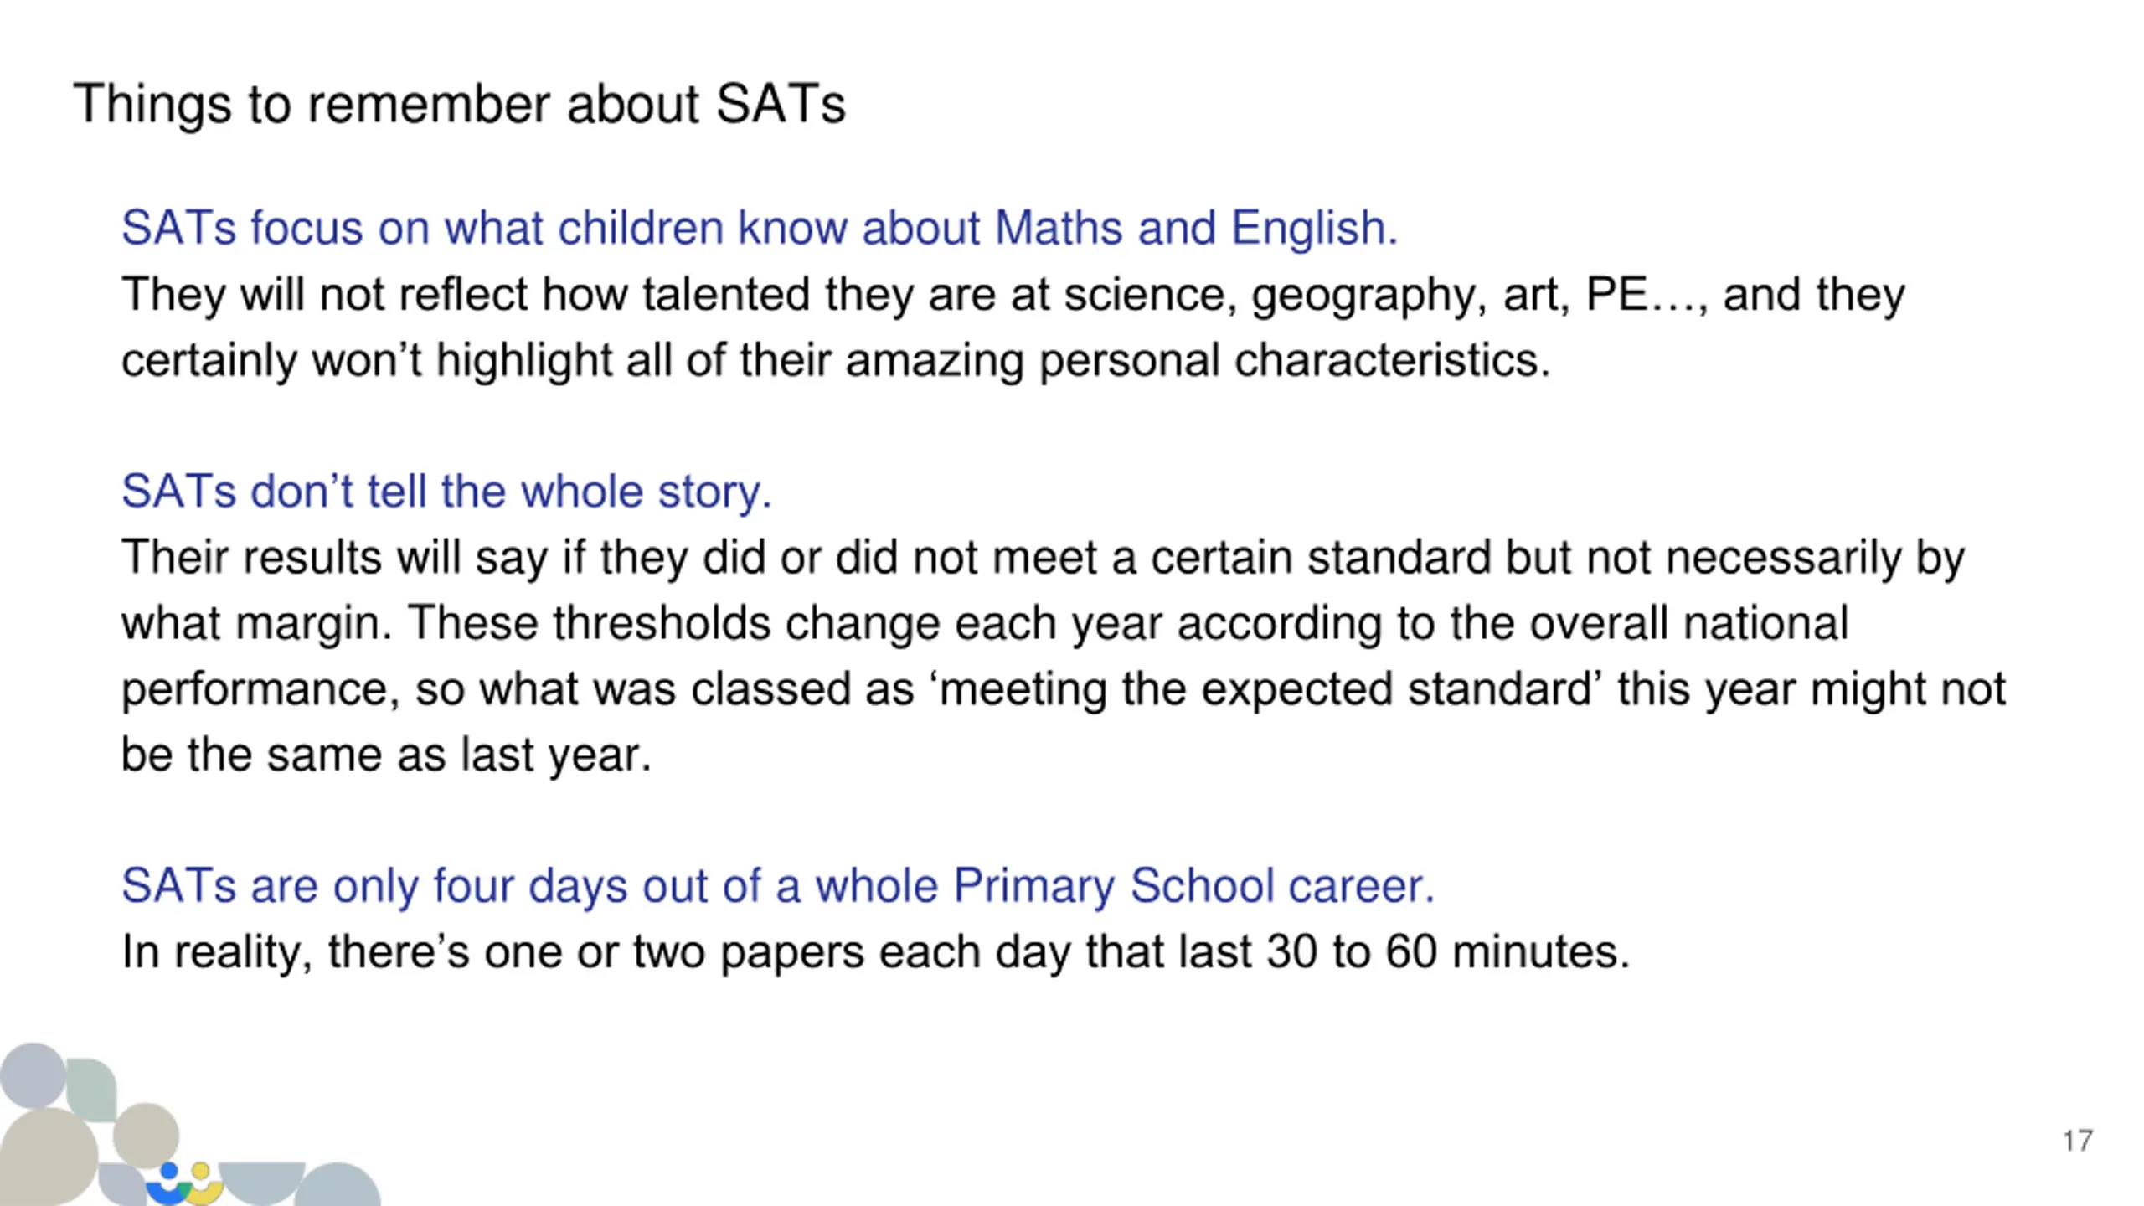Click sentence about papers lasting 30 to 60 minutes
Image resolution: width=2144 pixels, height=1206 pixels.
click(876, 952)
